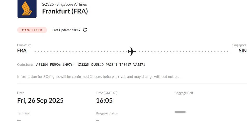
Task: Choose codeshare flight NZ3325
Action: (83, 65)
